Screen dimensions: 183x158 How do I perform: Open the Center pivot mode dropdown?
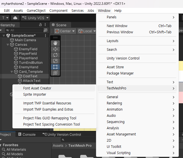pos(65,31)
